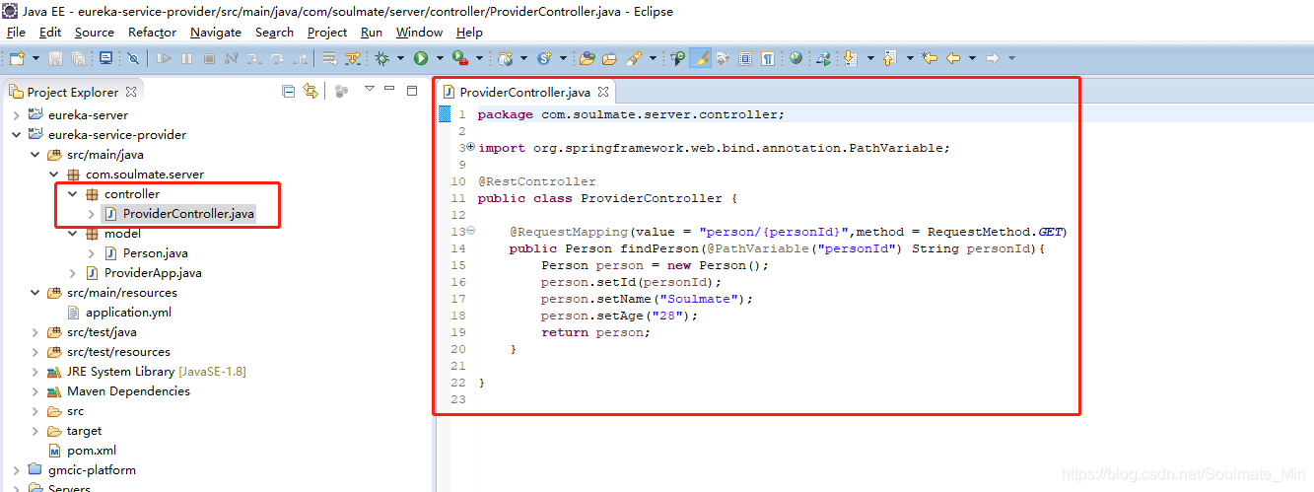Open the Run configurations dropdown arrow
1314x492 pixels.
pyautogui.click(x=439, y=59)
